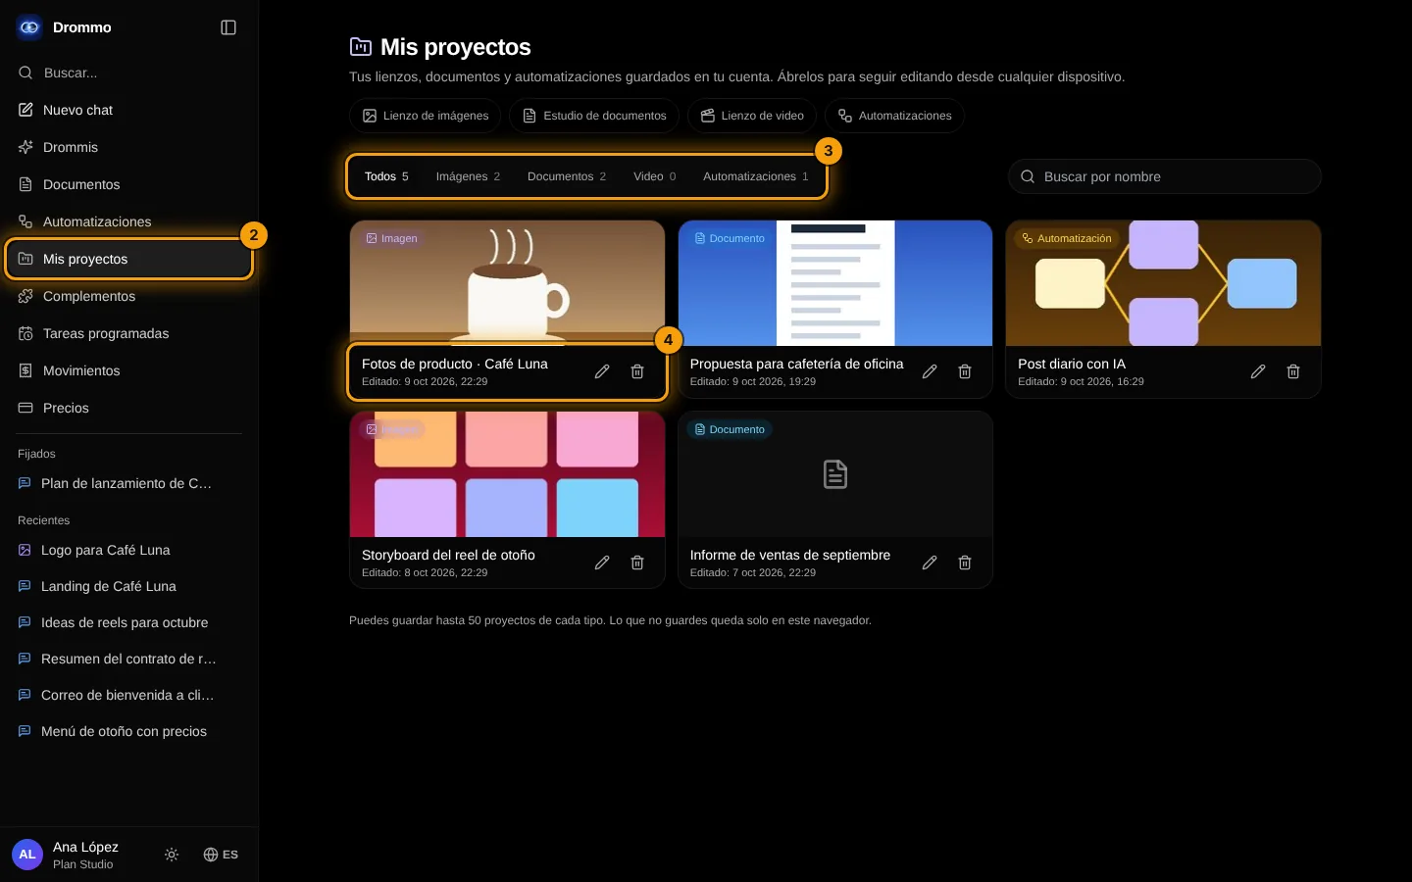The height and width of the screenshot is (882, 1412).
Task: Open coffee cup project thumbnail
Action: [507, 283]
